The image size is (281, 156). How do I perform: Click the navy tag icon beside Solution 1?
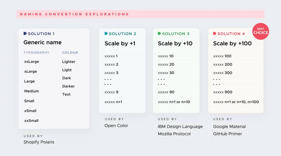[25, 33]
